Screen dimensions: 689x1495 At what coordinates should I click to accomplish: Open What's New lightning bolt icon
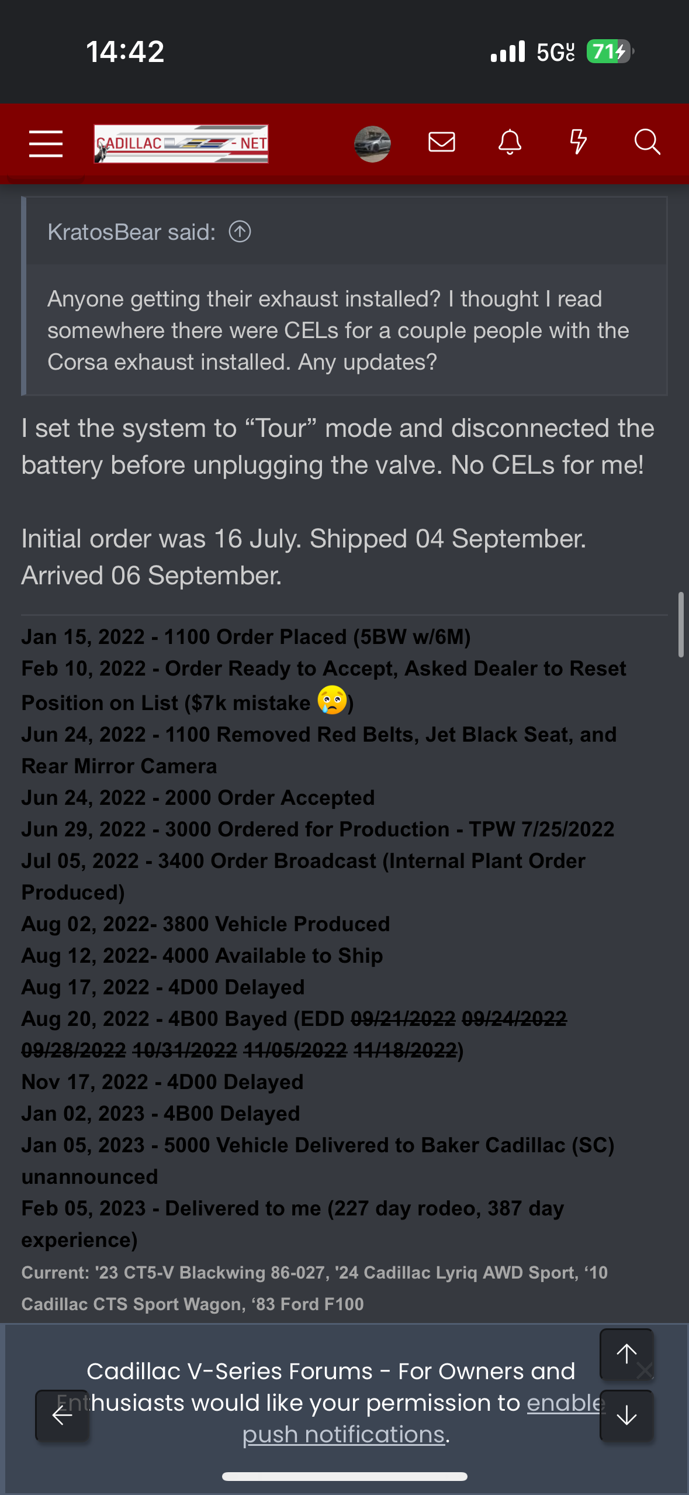[x=578, y=142]
